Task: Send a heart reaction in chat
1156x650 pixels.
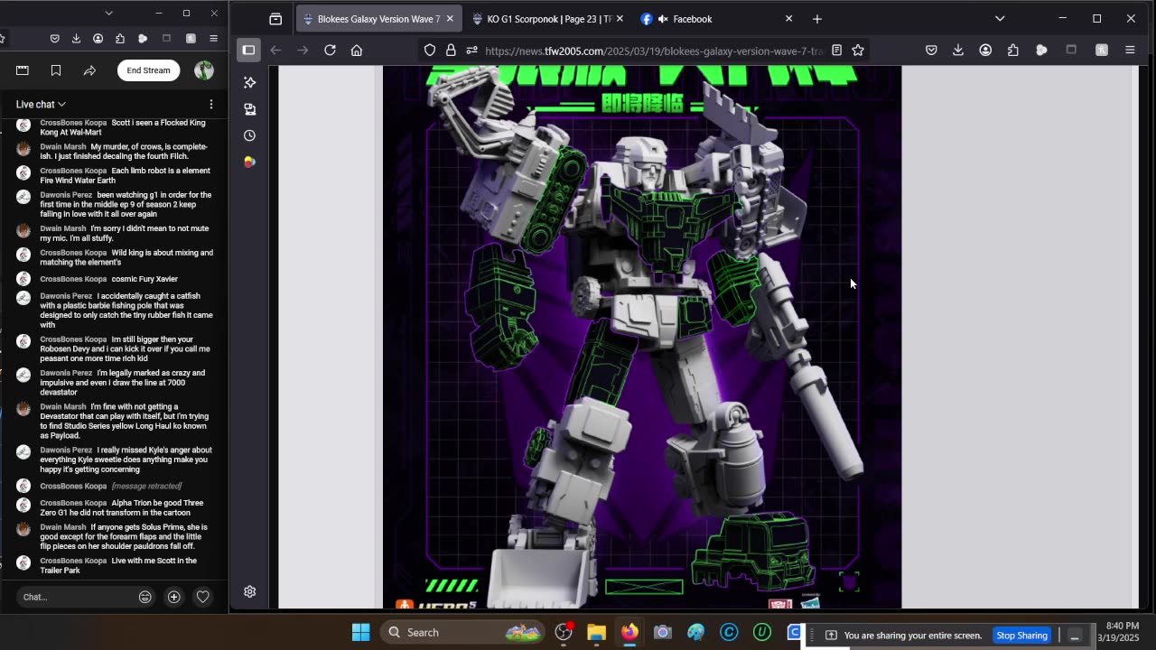Action: coord(203,597)
